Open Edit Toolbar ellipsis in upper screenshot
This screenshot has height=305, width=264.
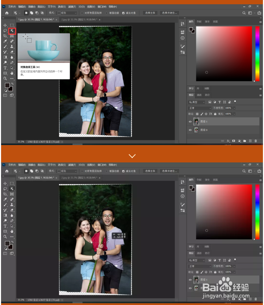[x=12, y=79]
